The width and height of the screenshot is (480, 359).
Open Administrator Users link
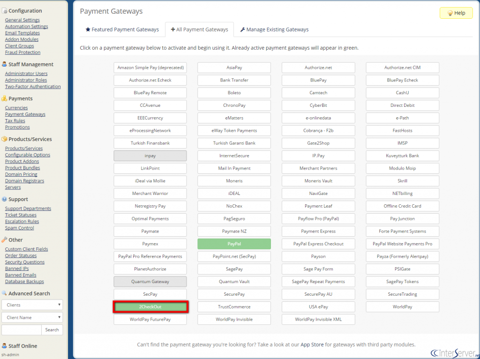(26, 74)
